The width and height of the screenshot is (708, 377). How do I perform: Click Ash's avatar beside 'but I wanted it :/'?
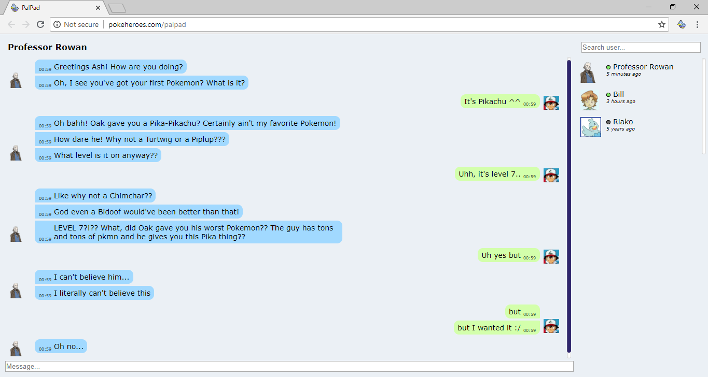[x=551, y=326]
